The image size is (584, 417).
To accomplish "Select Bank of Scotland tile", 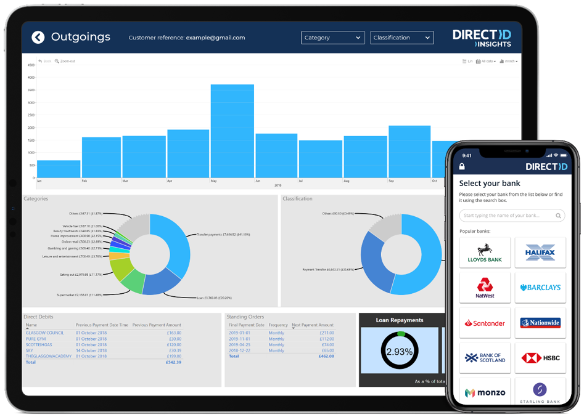I will (485, 358).
